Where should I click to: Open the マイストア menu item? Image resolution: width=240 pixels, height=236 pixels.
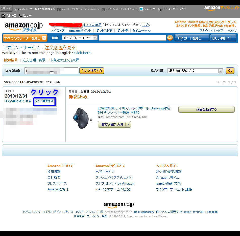57,31
